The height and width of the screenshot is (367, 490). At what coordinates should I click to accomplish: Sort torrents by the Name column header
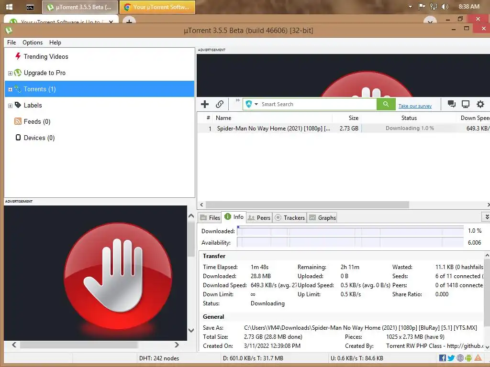coord(272,118)
